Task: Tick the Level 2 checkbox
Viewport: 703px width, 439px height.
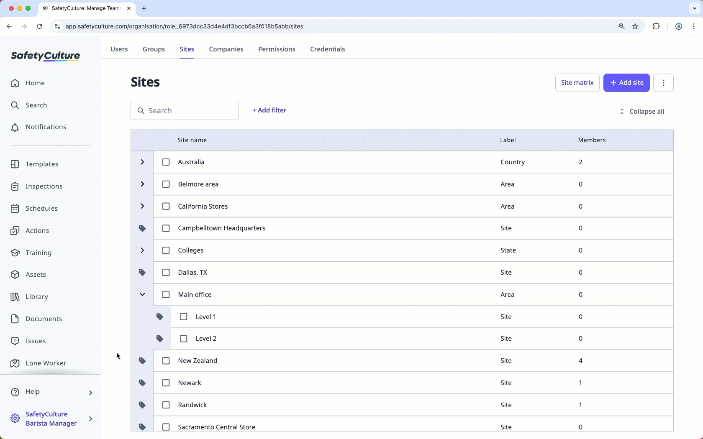Action: (x=184, y=339)
